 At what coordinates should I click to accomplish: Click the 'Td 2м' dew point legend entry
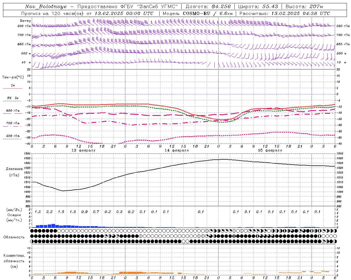point(13,98)
